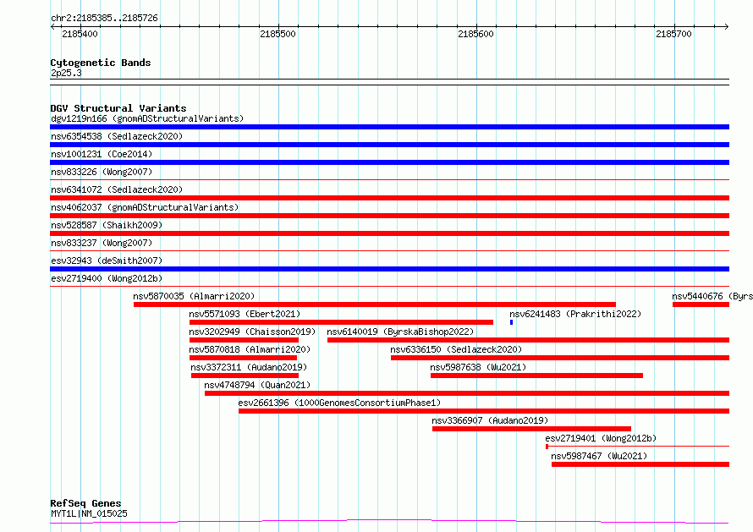Open esv32943 (deSmith2007) variant
The height and width of the screenshot is (532, 753).
pyautogui.click(x=107, y=261)
